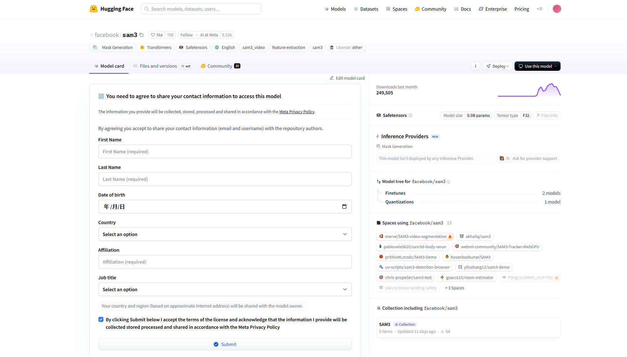Expand the Job title dropdown
This screenshot has width=627, height=357.
pyautogui.click(x=225, y=289)
